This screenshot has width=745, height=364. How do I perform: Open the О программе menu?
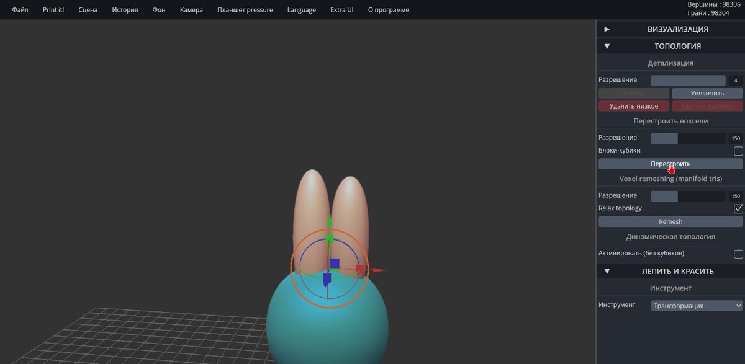[389, 10]
